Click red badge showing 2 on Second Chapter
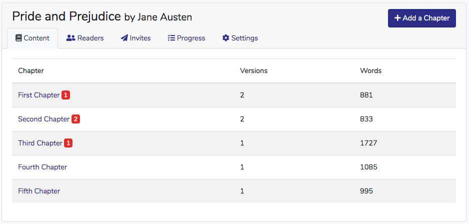The height and width of the screenshot is (224, 469). [x=75, y=119]
